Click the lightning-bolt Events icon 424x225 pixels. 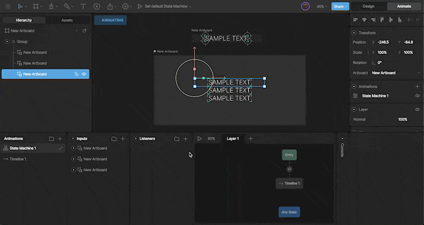click(x=96, y=6)
